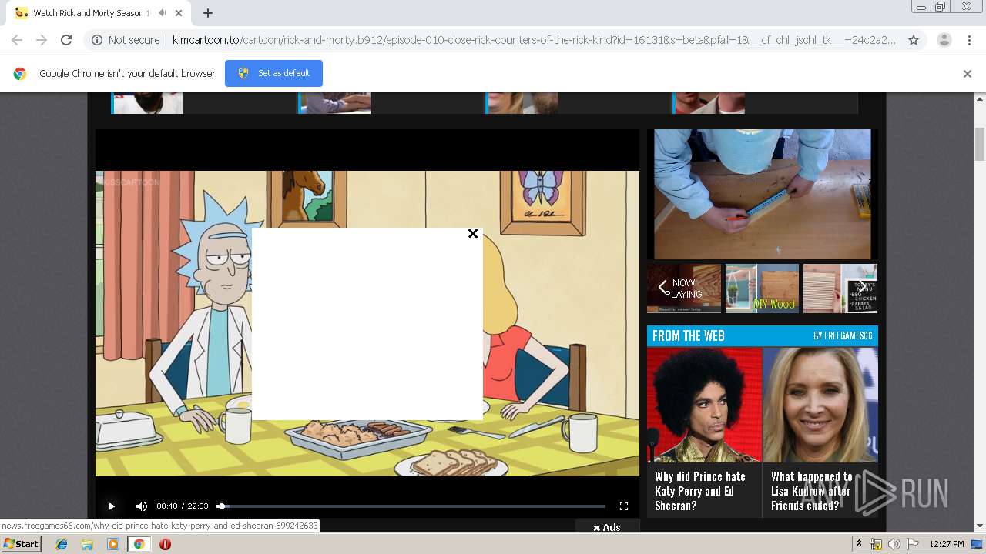Screen dimensions: 986x554
Task: Read What happened to Lisa Kudrow article
Action: point(811,491)
